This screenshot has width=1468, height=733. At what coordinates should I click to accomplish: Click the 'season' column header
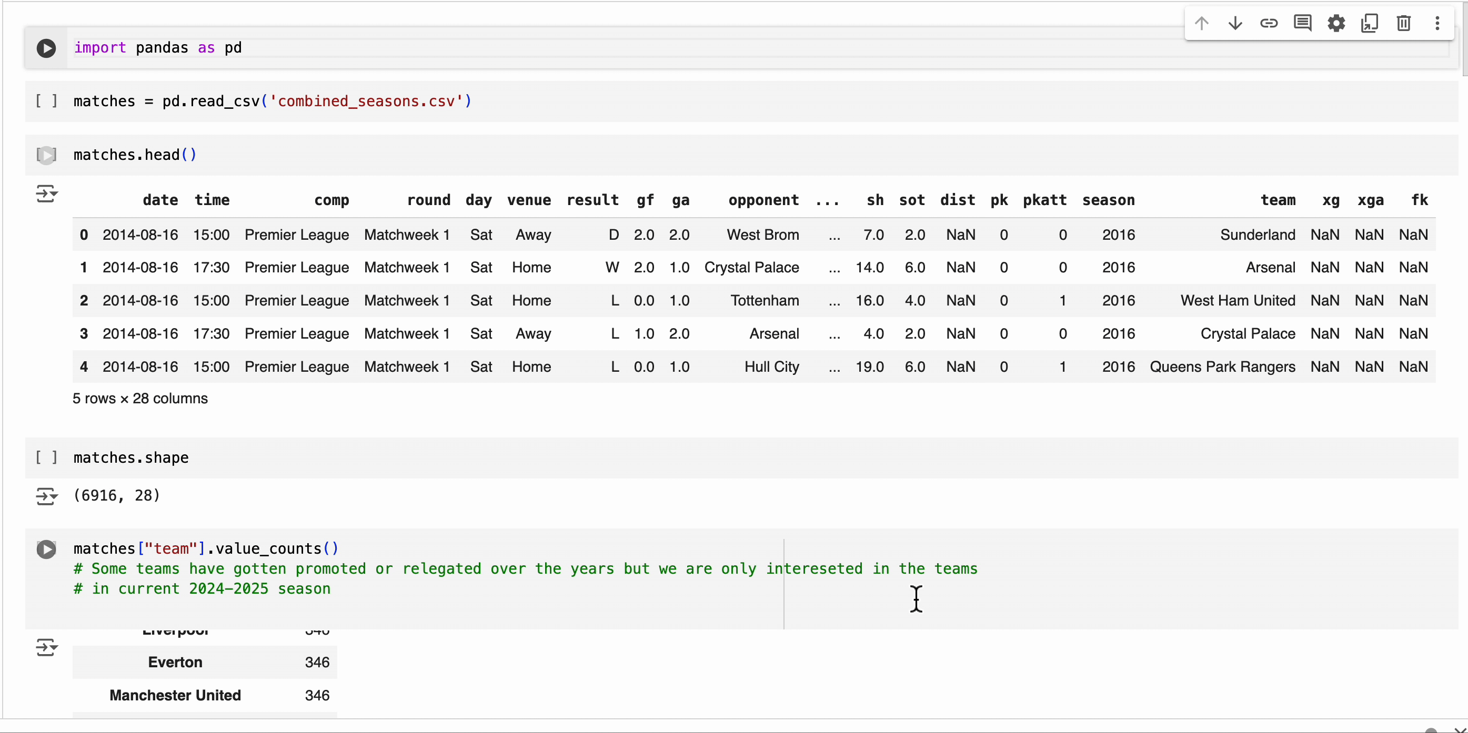click(x=1108, y=200)
